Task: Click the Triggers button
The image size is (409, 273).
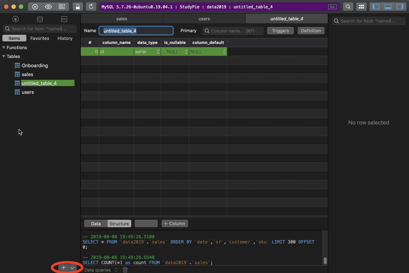Action: coord(280,31)
